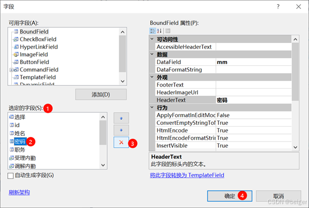Click the TemplateField type icon
The height and width of the screenshot is (208, 309).
pyautogui.click(x=16, y=77)
